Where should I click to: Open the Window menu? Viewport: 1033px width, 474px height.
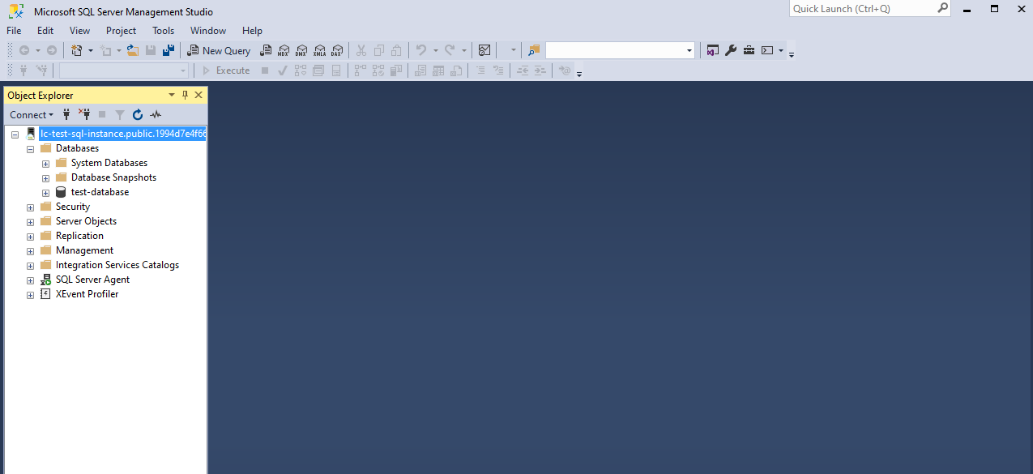(208, 31)
